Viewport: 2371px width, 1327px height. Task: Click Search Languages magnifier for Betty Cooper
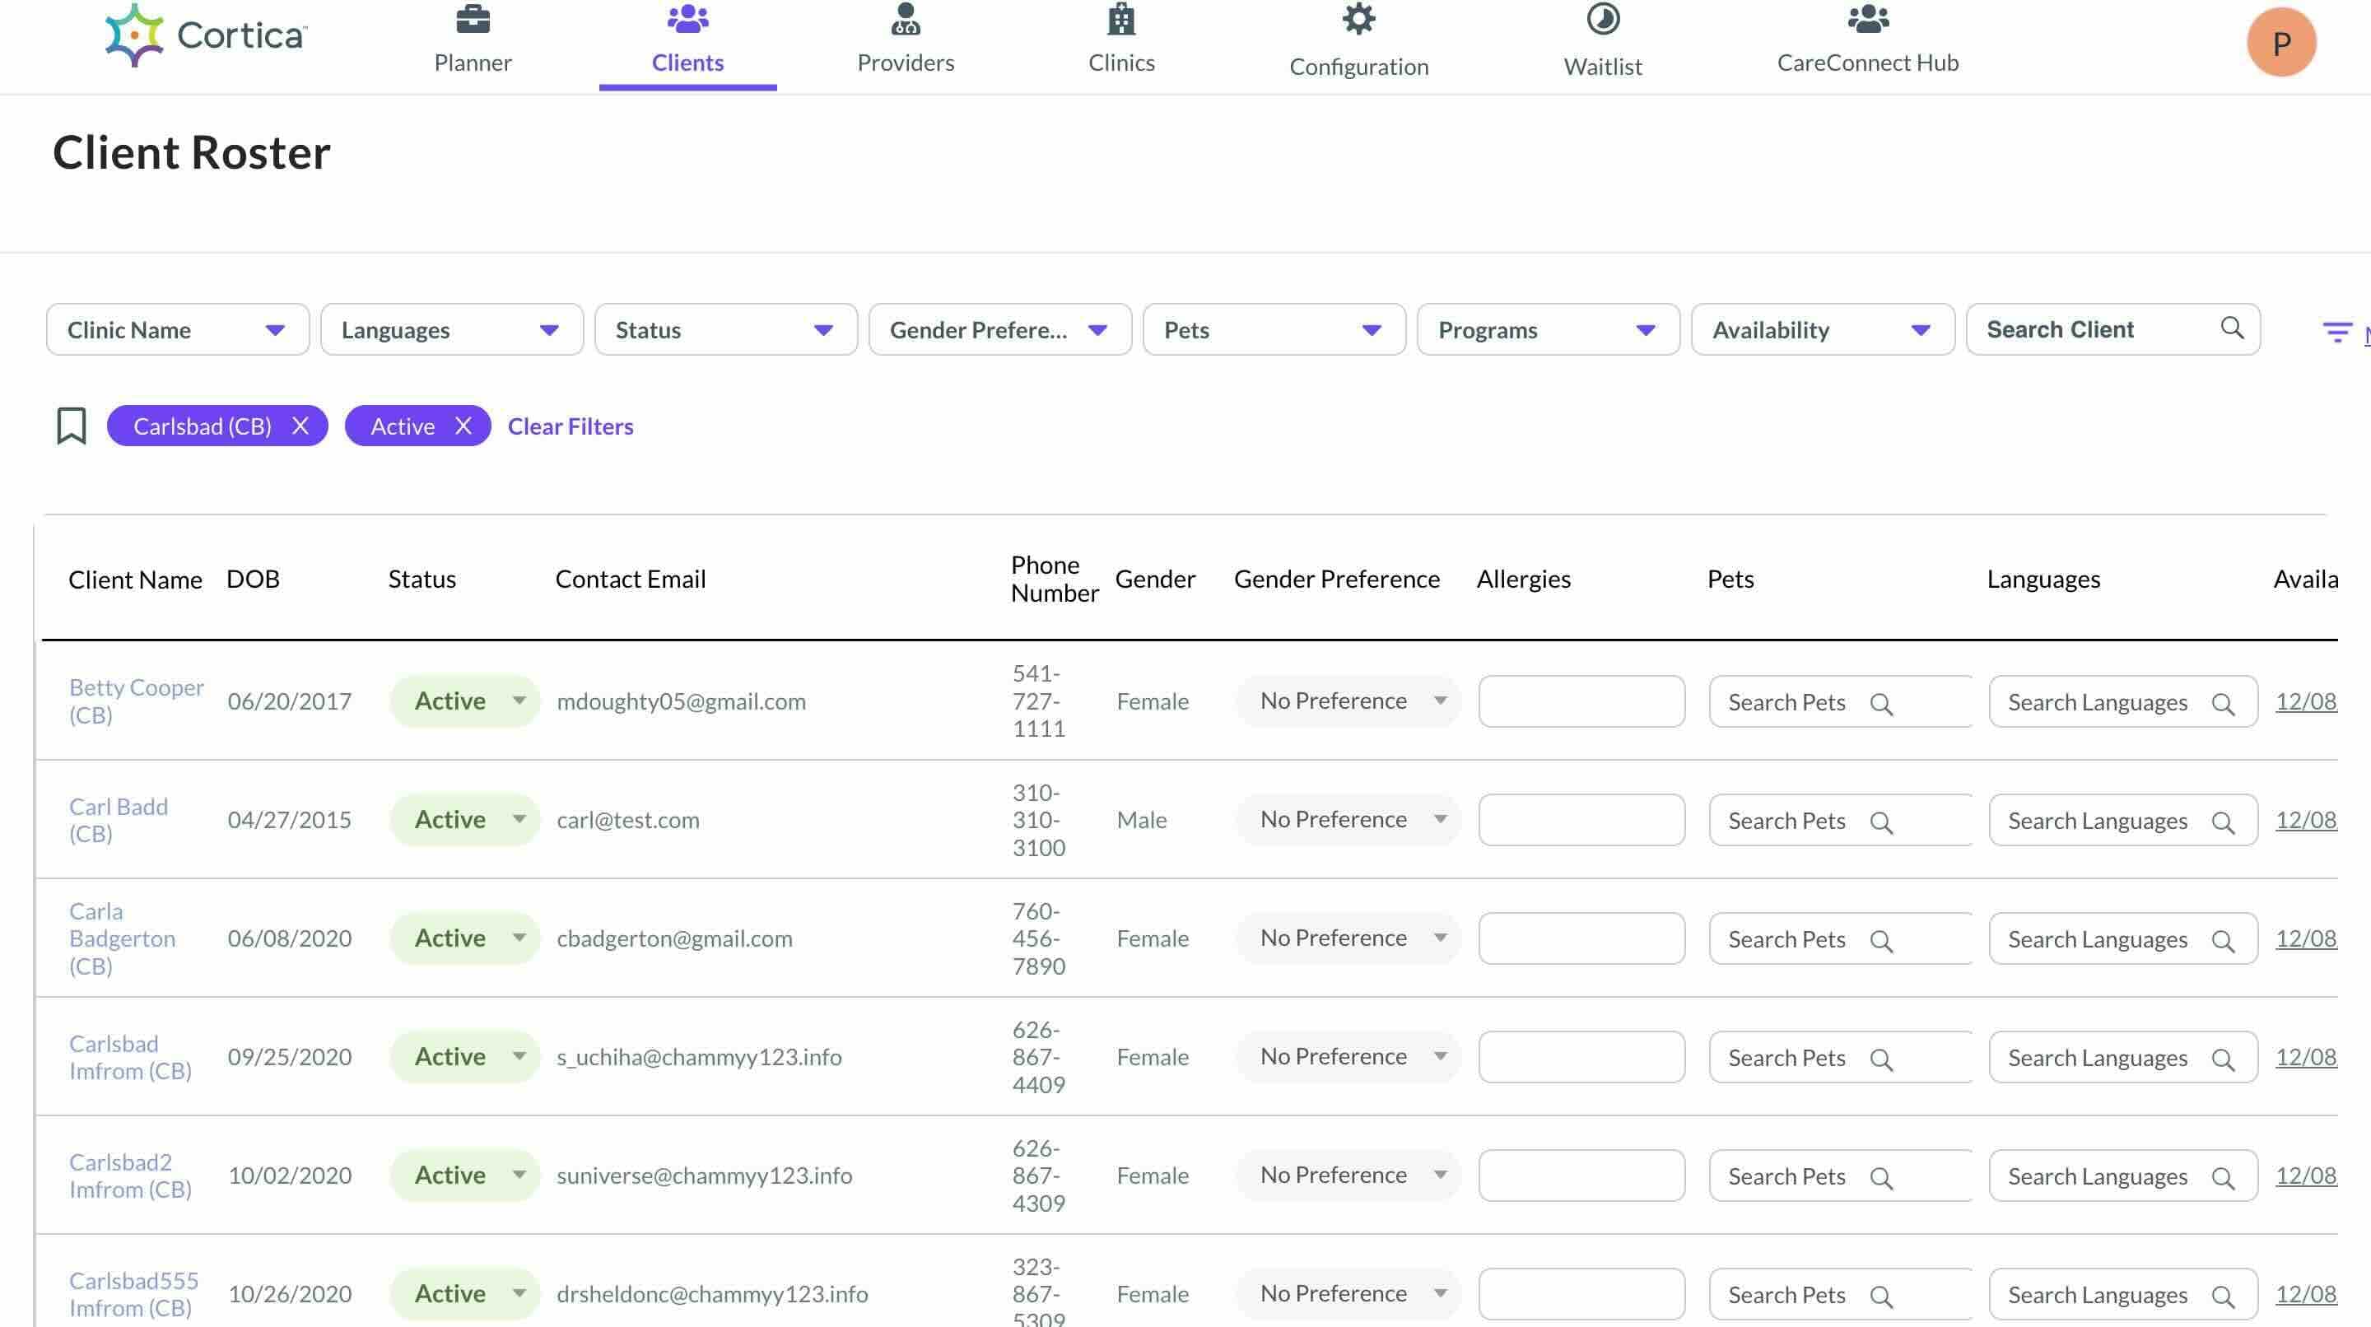coord(2222,704)
